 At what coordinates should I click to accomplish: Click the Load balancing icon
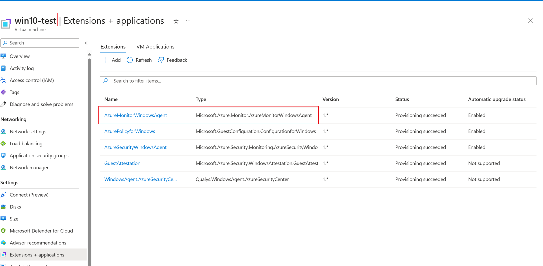(3, 143)
